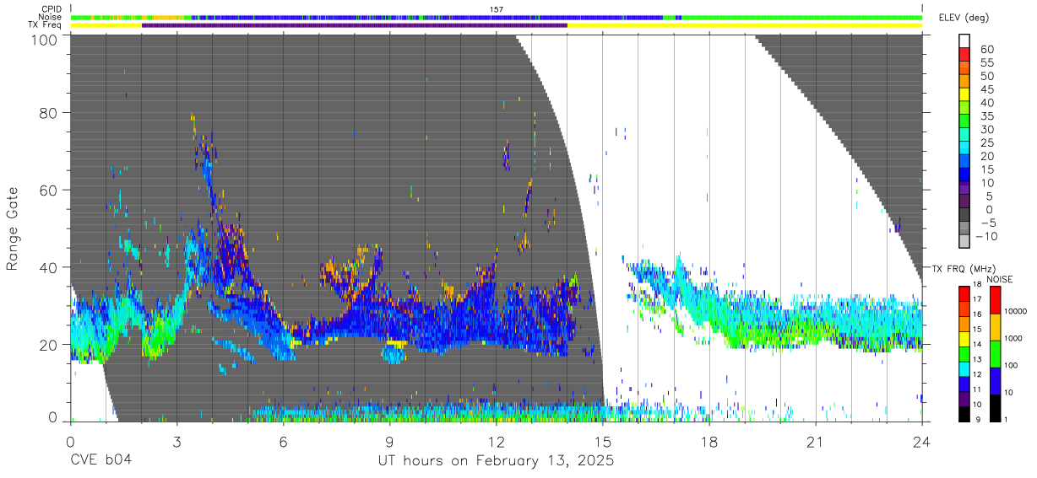
Task: Click the yellow swatch on the ELEV colorbar
Action: [x=964, y=96]
